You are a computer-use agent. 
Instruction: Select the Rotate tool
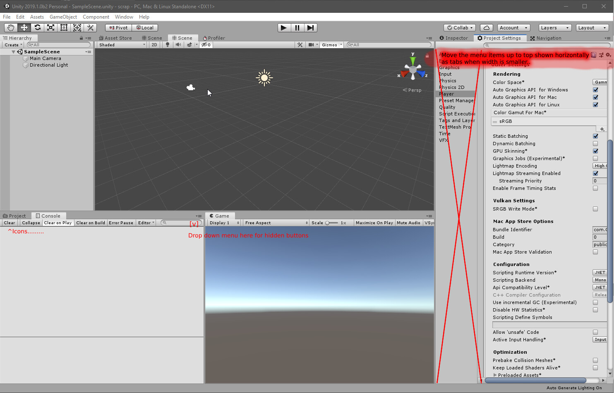[37, 27]
